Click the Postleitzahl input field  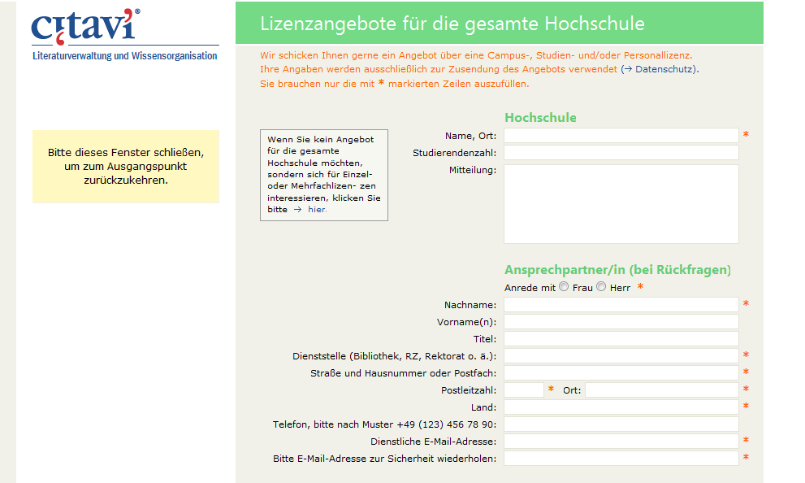[x=524, y=390]
